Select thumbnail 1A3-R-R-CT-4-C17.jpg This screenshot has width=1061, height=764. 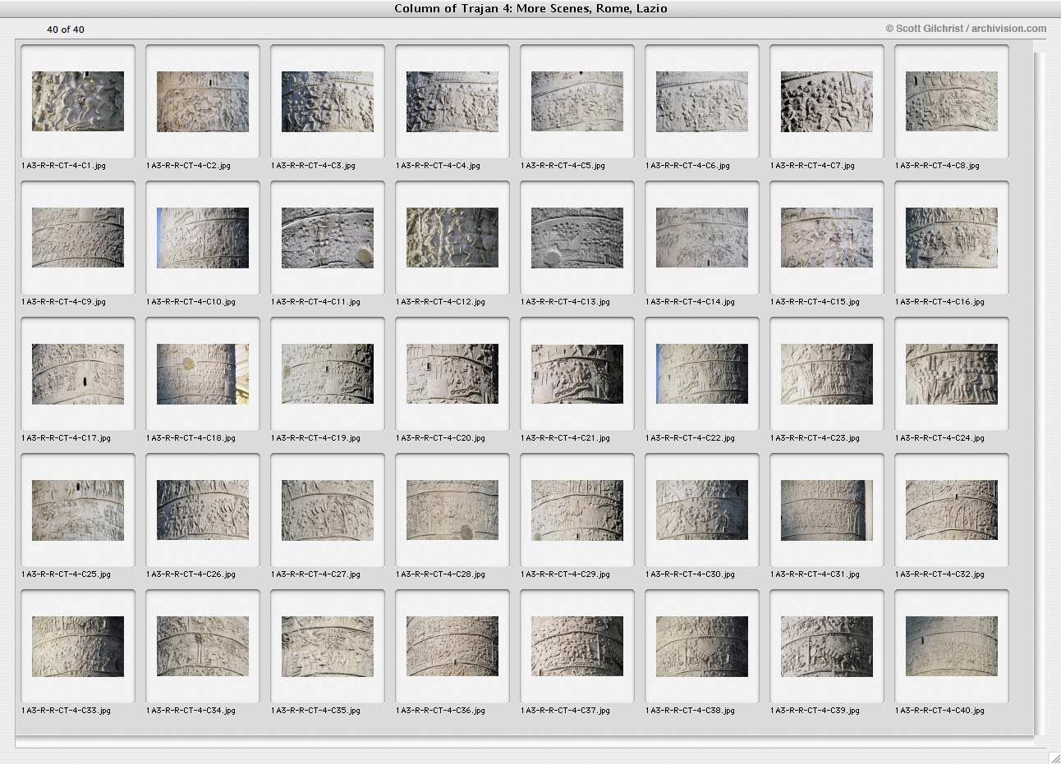78,373
